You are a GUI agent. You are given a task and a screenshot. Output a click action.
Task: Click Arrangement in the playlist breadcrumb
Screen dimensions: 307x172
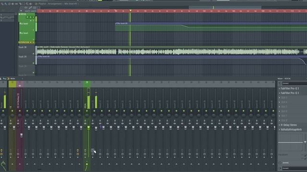point(54,4)
